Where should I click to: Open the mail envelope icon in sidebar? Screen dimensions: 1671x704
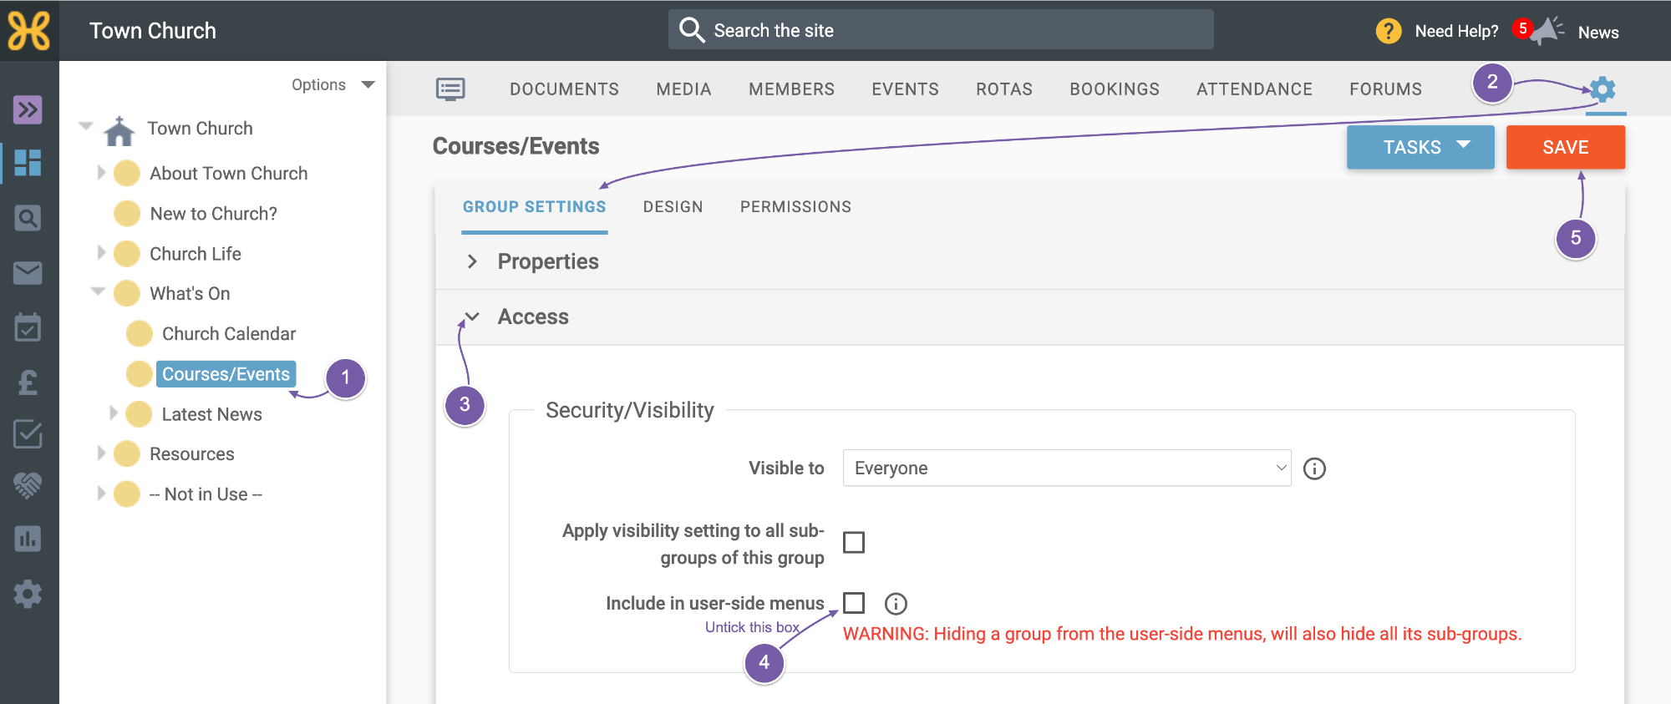[28, 273]
